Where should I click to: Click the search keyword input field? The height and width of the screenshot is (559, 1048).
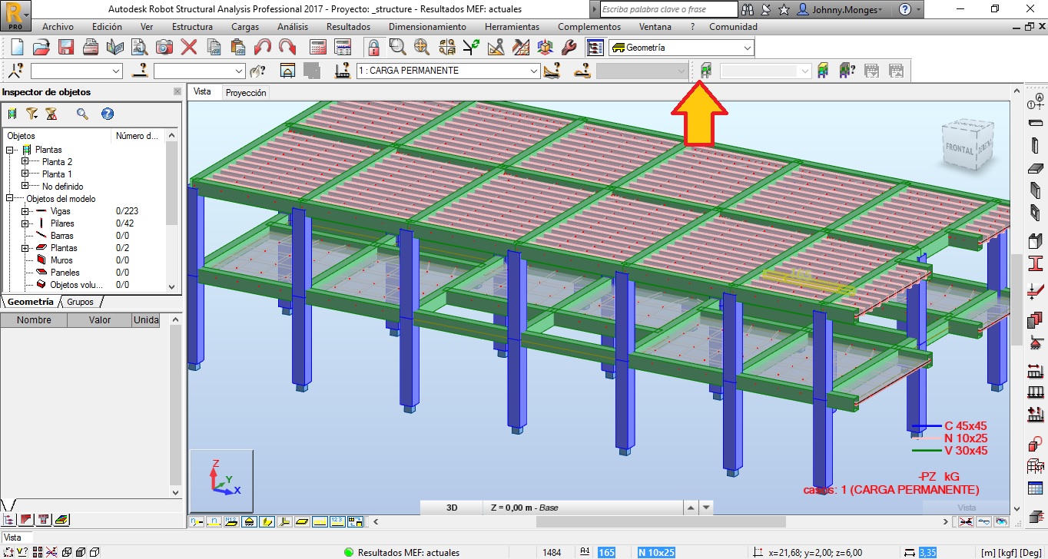668,9
